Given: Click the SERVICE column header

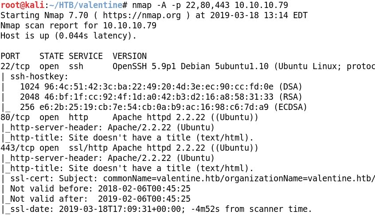Looking at the screenshot, I should click(86, 56).
